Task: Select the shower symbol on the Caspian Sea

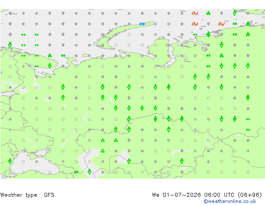Action: [89, 172]
